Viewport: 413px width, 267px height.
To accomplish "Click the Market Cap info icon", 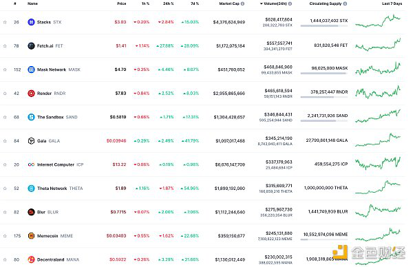I will point(242,3).
